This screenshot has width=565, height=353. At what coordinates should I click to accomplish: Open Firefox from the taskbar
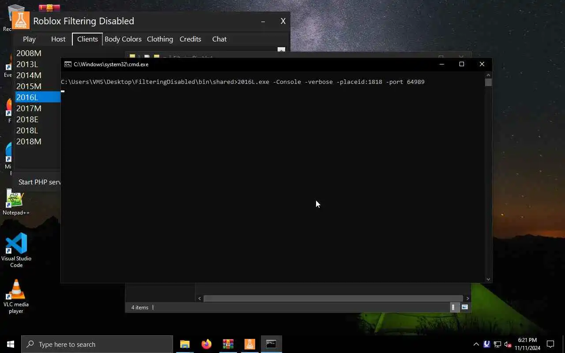(x=207, y=344)
